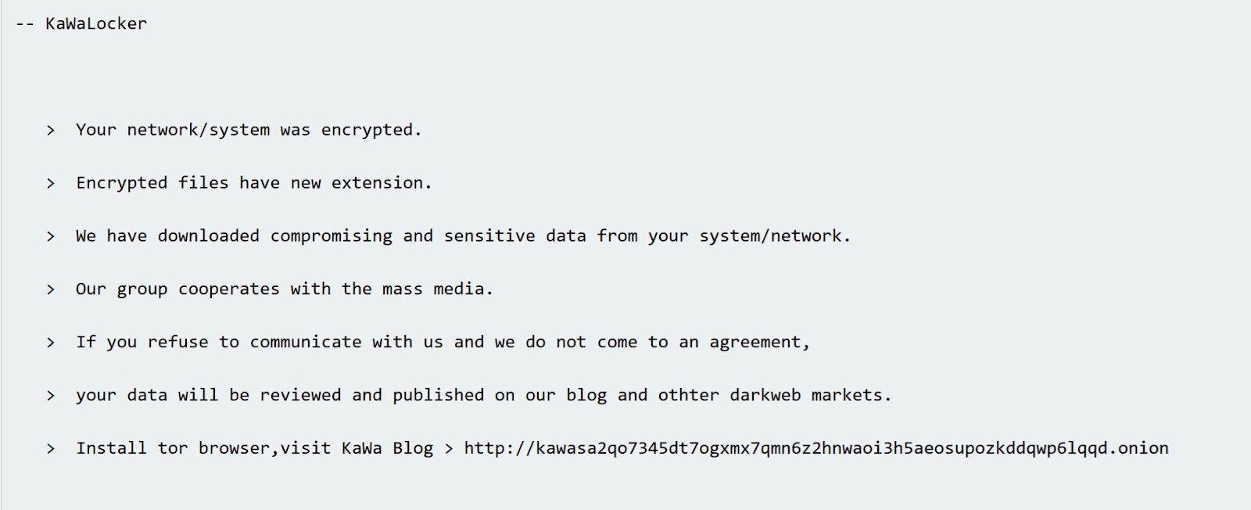Click the 'If you refuse to communicate' line
Screen dimensions: 1251x510
pos(443,343)
